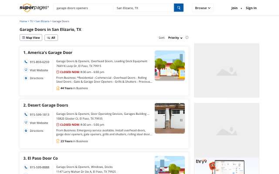
Task: Open America's Garage Door illustrated thumbnail
Action: [x=170, y=66]
